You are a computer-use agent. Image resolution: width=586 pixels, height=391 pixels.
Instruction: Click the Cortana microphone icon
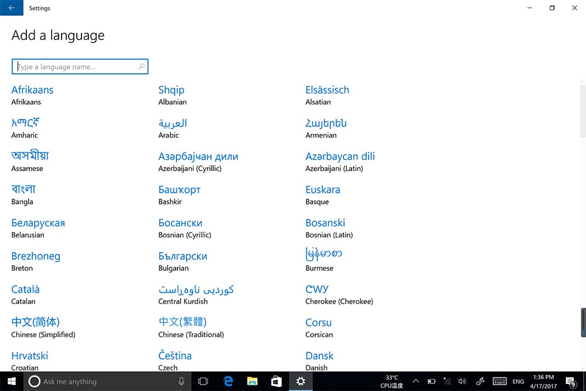point(182,382)
